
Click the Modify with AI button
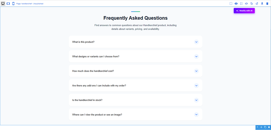(x=244, y=11)
